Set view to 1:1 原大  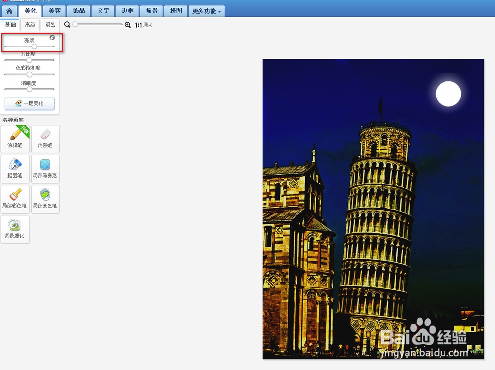pos(144,25)
